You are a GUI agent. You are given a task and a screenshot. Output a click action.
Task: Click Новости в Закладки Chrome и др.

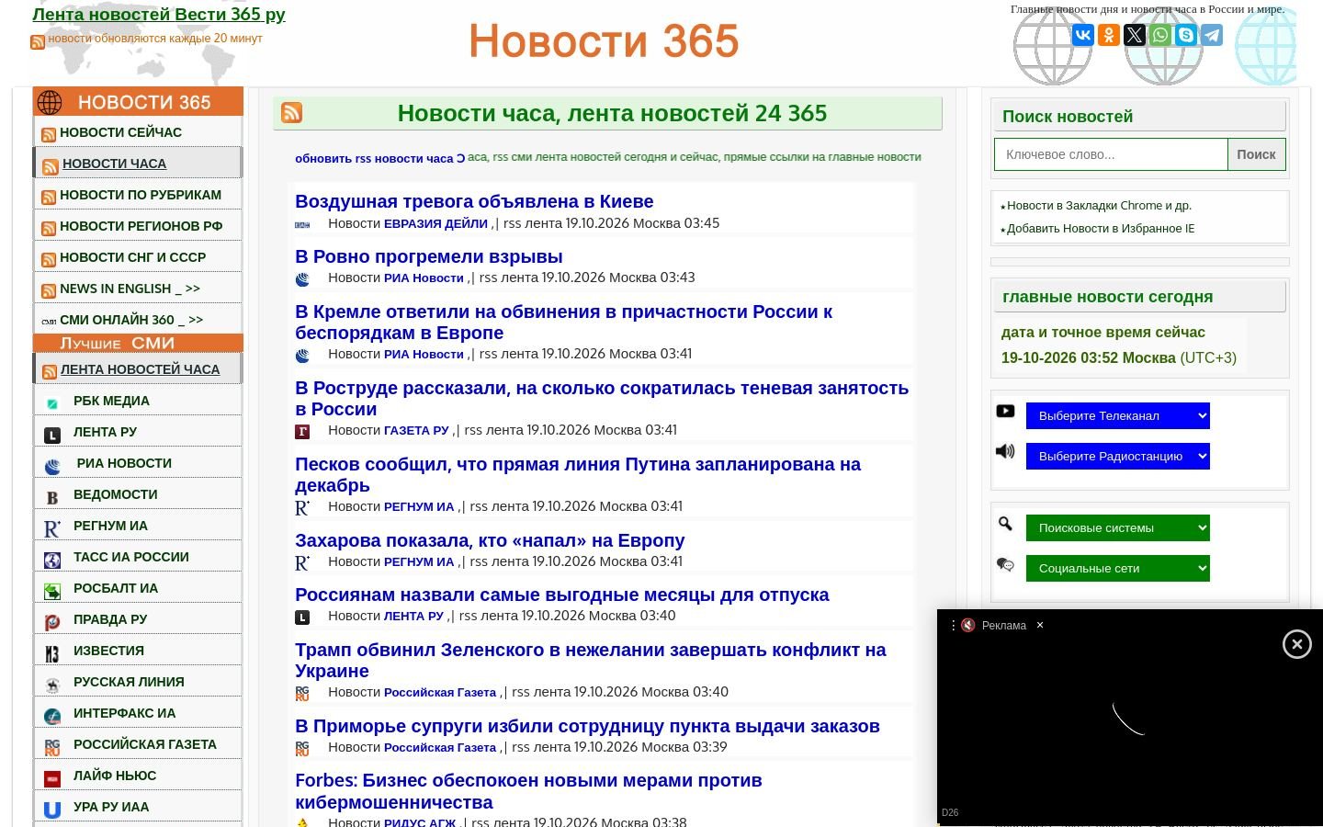[1099, 205]
